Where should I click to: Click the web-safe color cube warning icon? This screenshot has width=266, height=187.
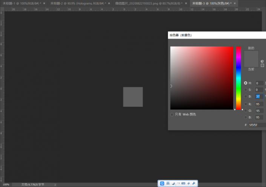(x=262, y=61)
